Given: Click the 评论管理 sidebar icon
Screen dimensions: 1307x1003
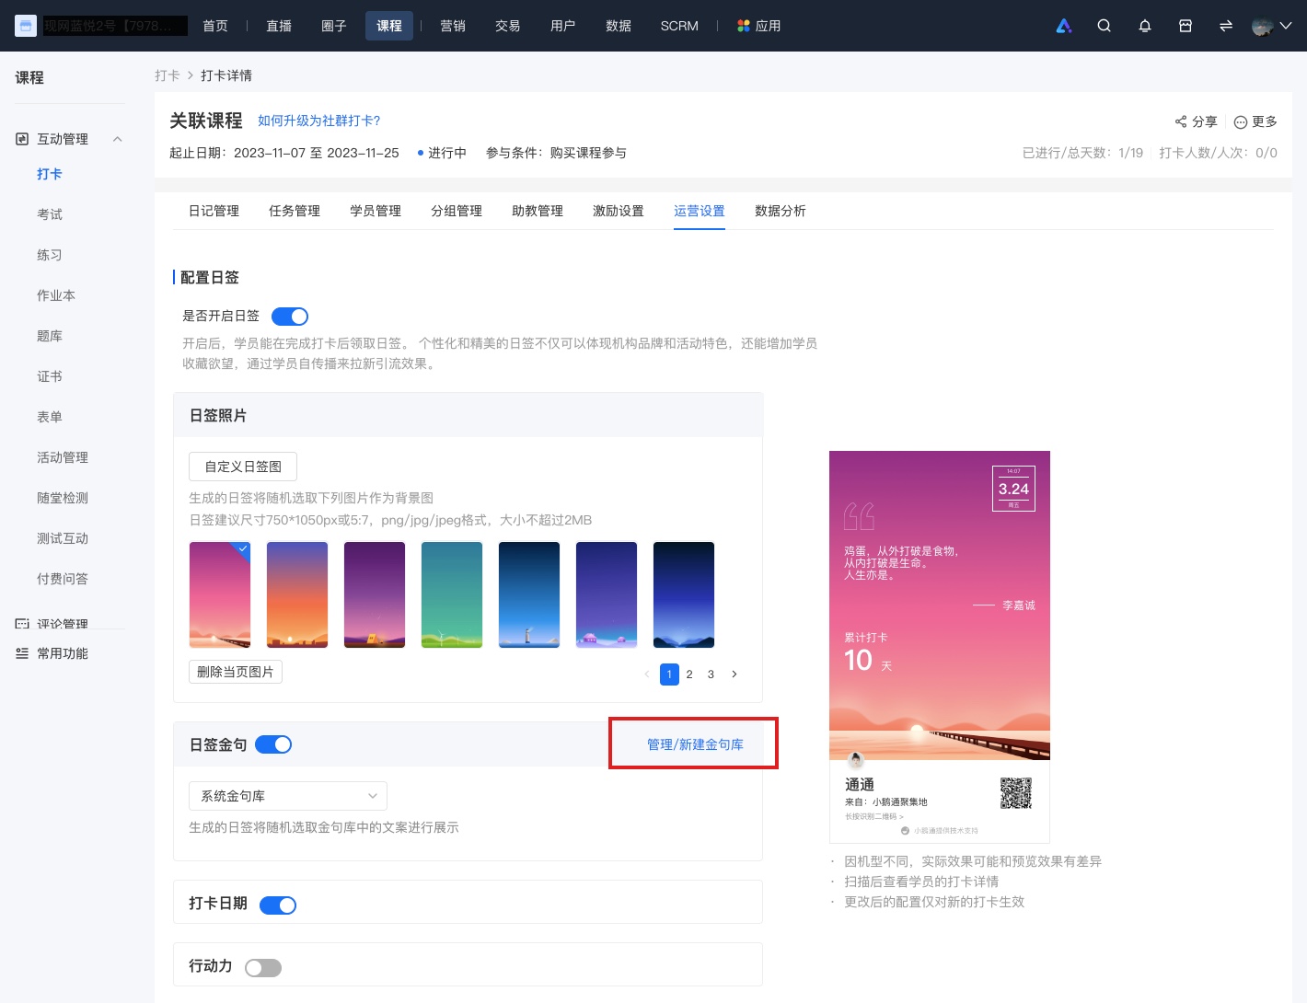Looking at the screenshot, I should coord(22,624).
